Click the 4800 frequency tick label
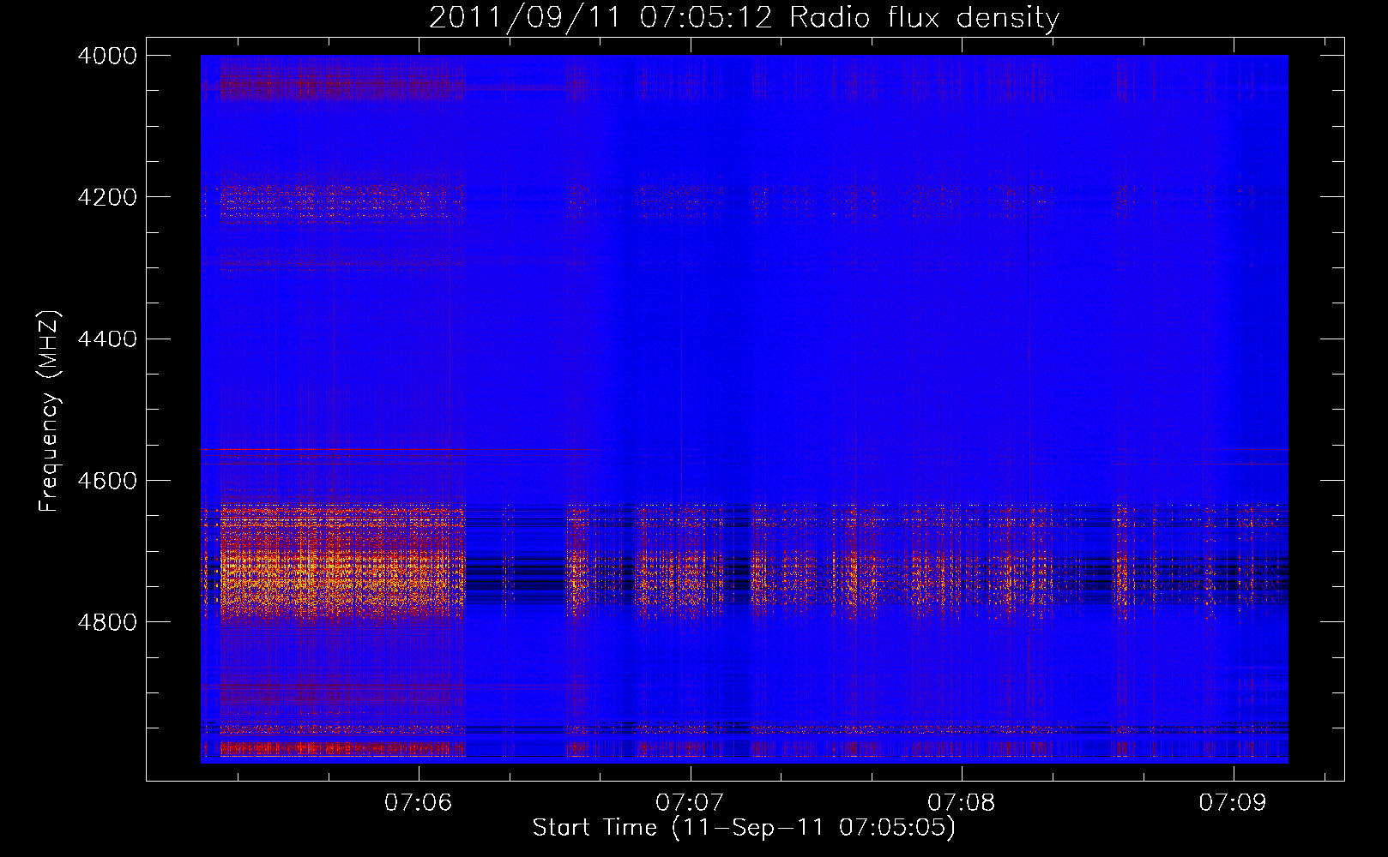This screenshot has height=857, width=1388. tap(107, 622)
